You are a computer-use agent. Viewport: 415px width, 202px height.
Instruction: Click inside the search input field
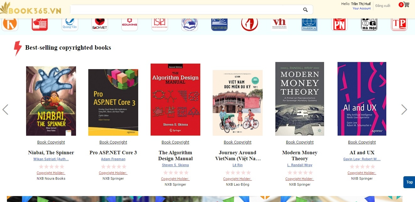pyautogui.click(x=185, y=10)
